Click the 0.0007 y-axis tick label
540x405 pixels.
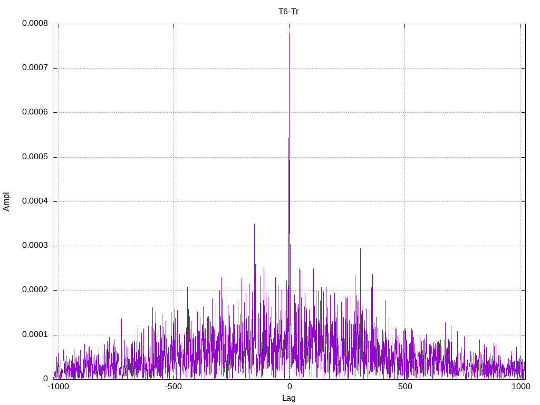coord(35,68)
